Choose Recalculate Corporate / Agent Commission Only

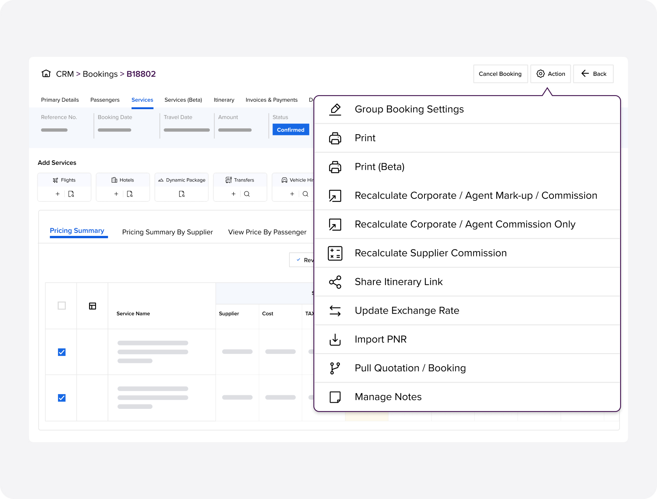click(467, 224)
